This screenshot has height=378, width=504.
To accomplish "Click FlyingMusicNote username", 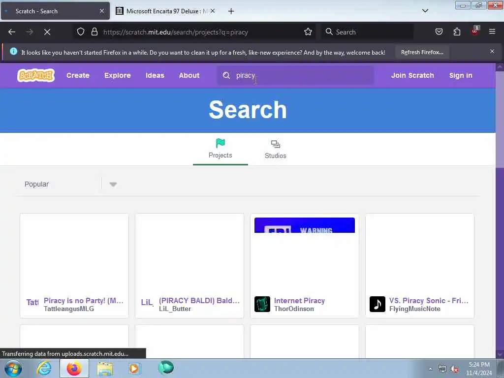I will click(x=414, y=309).
